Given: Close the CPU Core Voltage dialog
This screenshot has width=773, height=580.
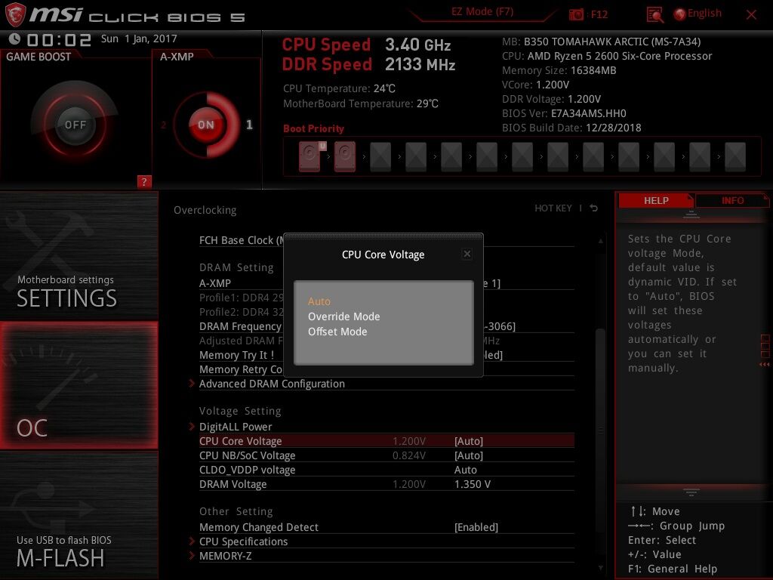Looking at the screenshot, I should coord(467,254).
